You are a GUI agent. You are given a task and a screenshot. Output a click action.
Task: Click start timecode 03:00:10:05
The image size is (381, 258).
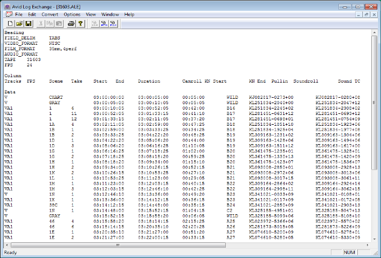tap(109, 108)
